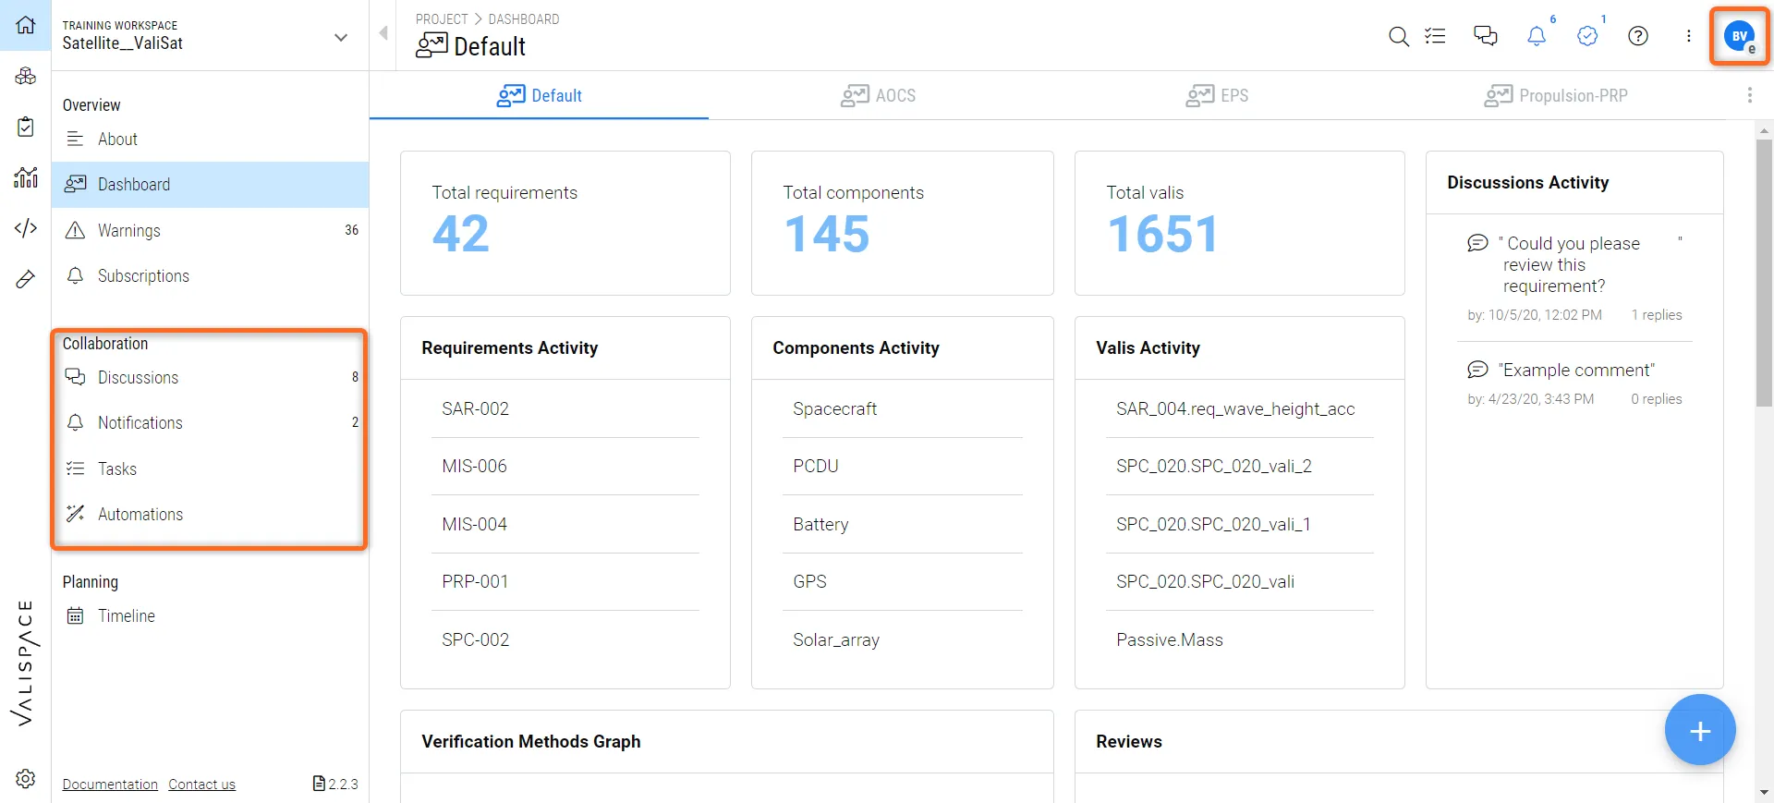Open the notifications bell in header

click(x=1536, y=36)
